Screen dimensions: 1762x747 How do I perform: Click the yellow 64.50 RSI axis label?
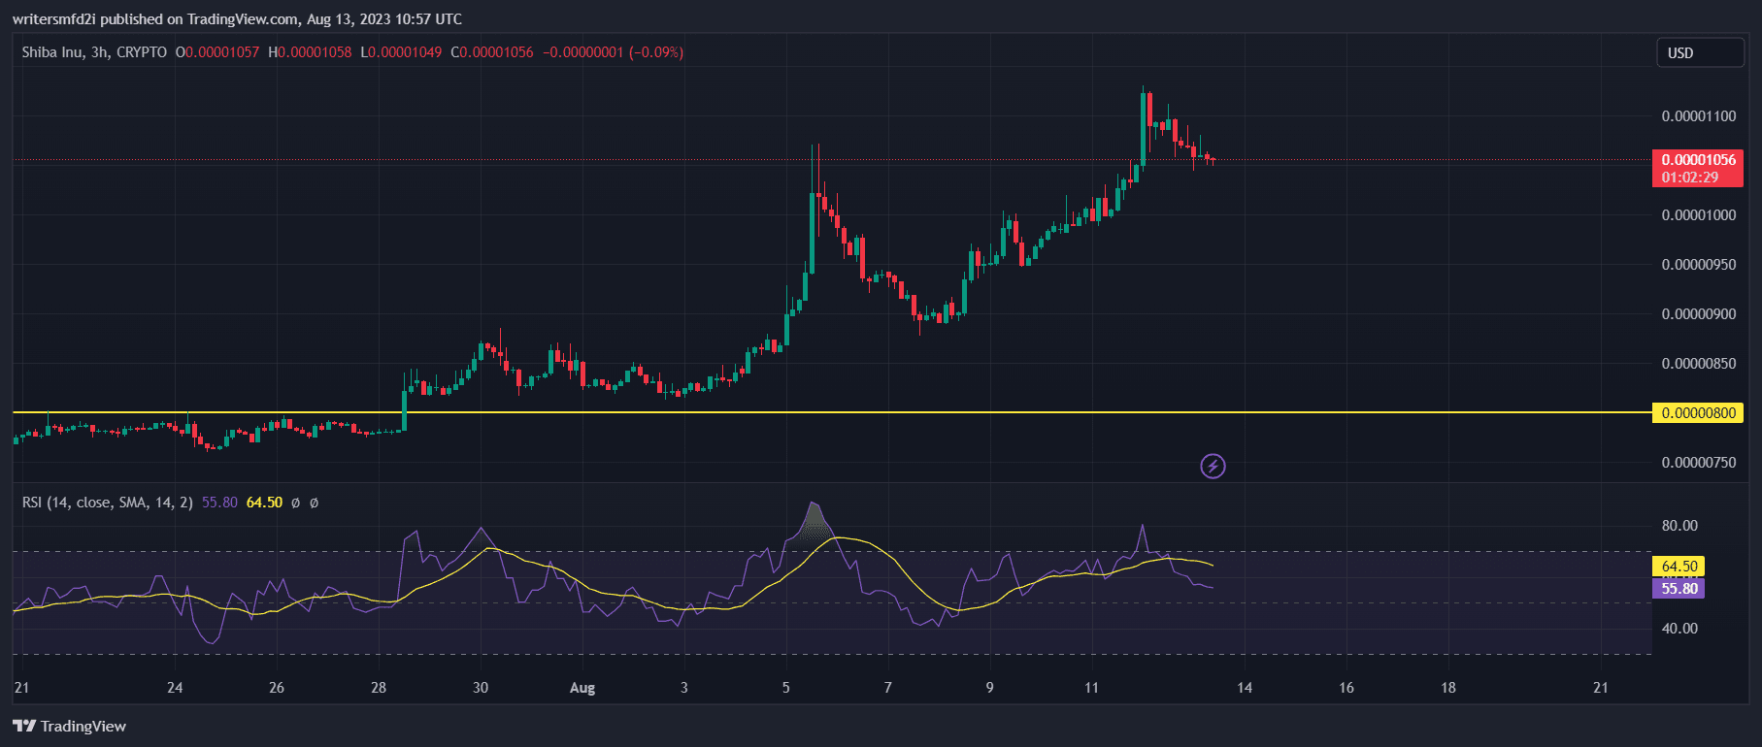(1679, 567)
